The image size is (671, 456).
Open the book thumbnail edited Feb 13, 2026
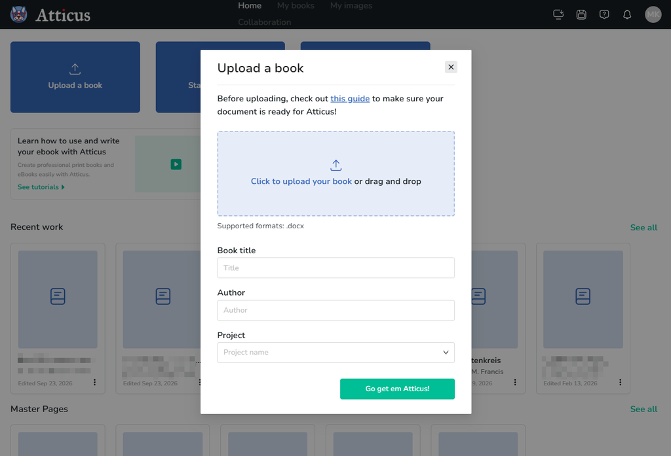[x=583, y=300]
